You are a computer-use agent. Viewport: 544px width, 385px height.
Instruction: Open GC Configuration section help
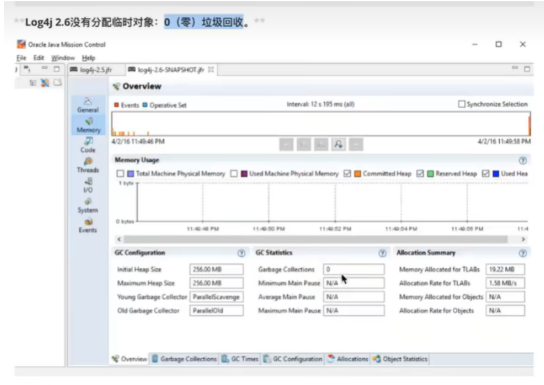241,253
